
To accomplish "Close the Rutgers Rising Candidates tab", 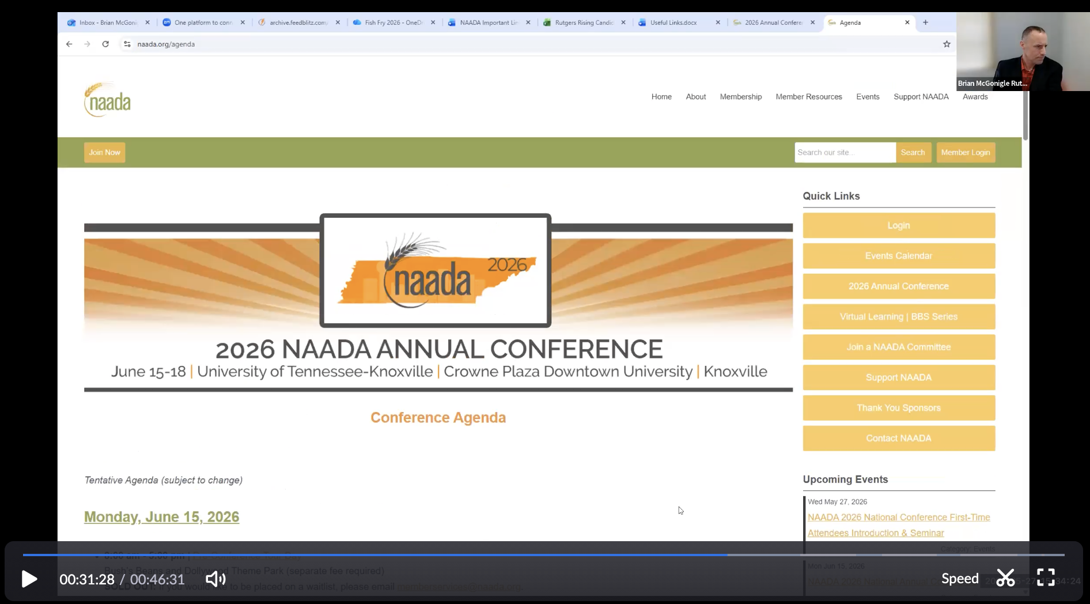I will click(623, 22).
